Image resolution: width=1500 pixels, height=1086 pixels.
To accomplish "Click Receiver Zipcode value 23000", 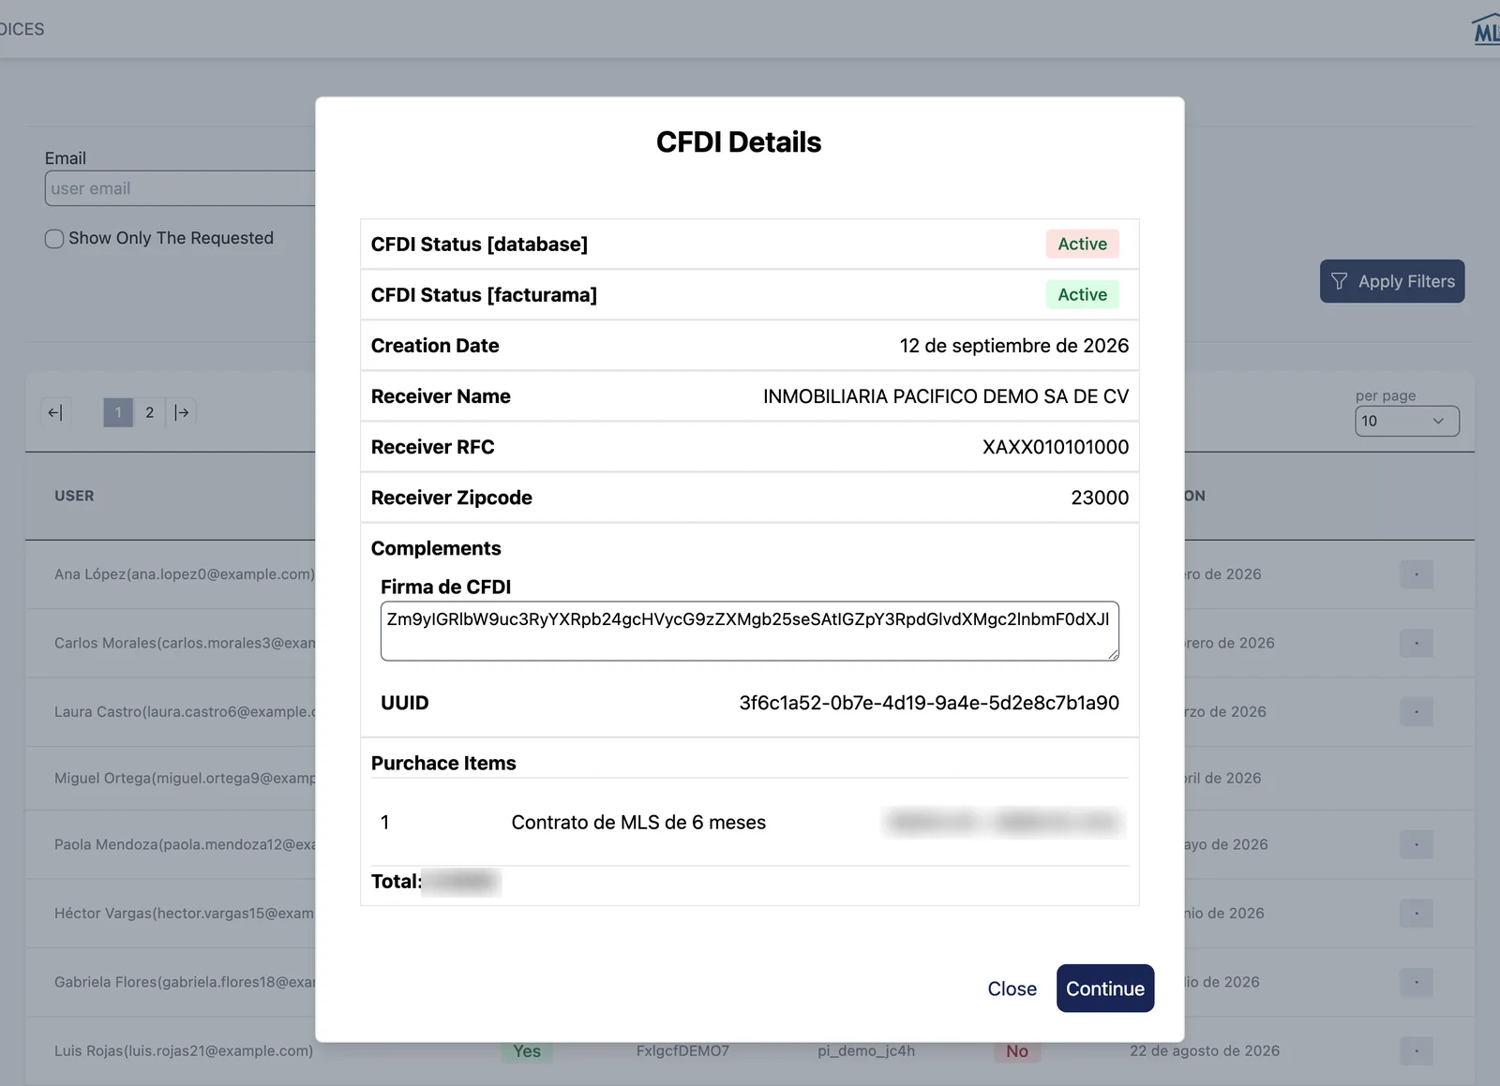I will point(1100,498).
